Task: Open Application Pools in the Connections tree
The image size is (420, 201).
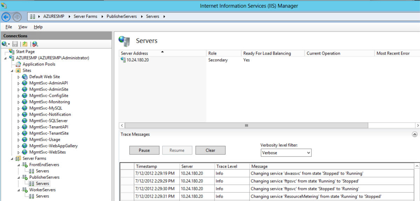Action: click(x=38, y=64)
